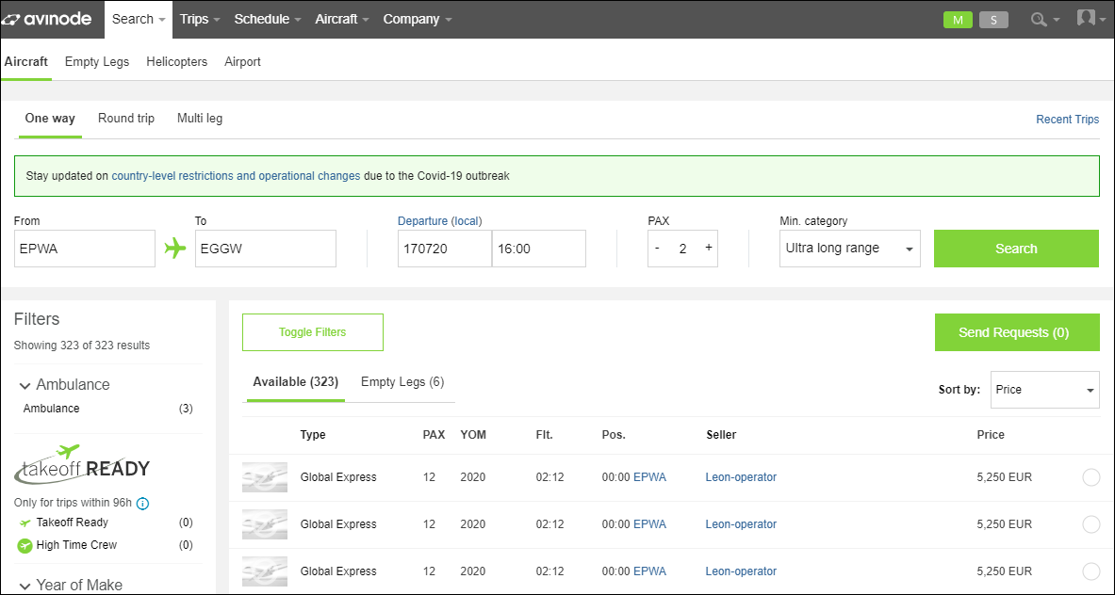Image resolution: width=1115 pixels, height=595 pixels.
Task: Increase PAX with the plus button
Action: point(708,249)
